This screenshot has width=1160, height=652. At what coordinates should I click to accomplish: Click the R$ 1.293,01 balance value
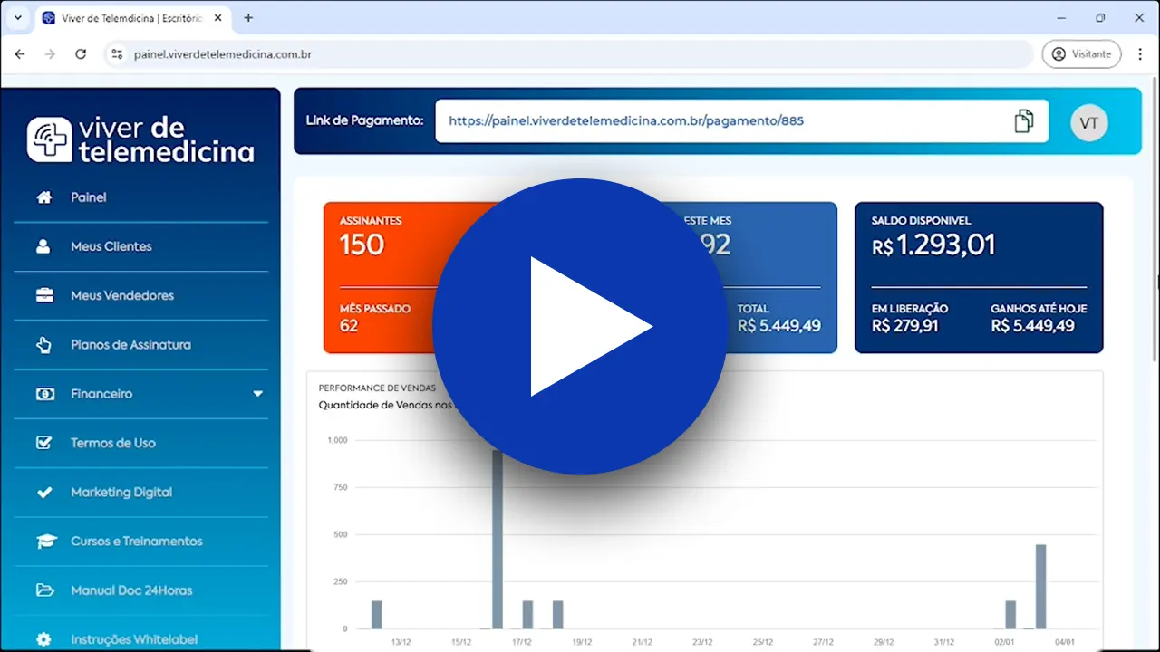[933, 244]
